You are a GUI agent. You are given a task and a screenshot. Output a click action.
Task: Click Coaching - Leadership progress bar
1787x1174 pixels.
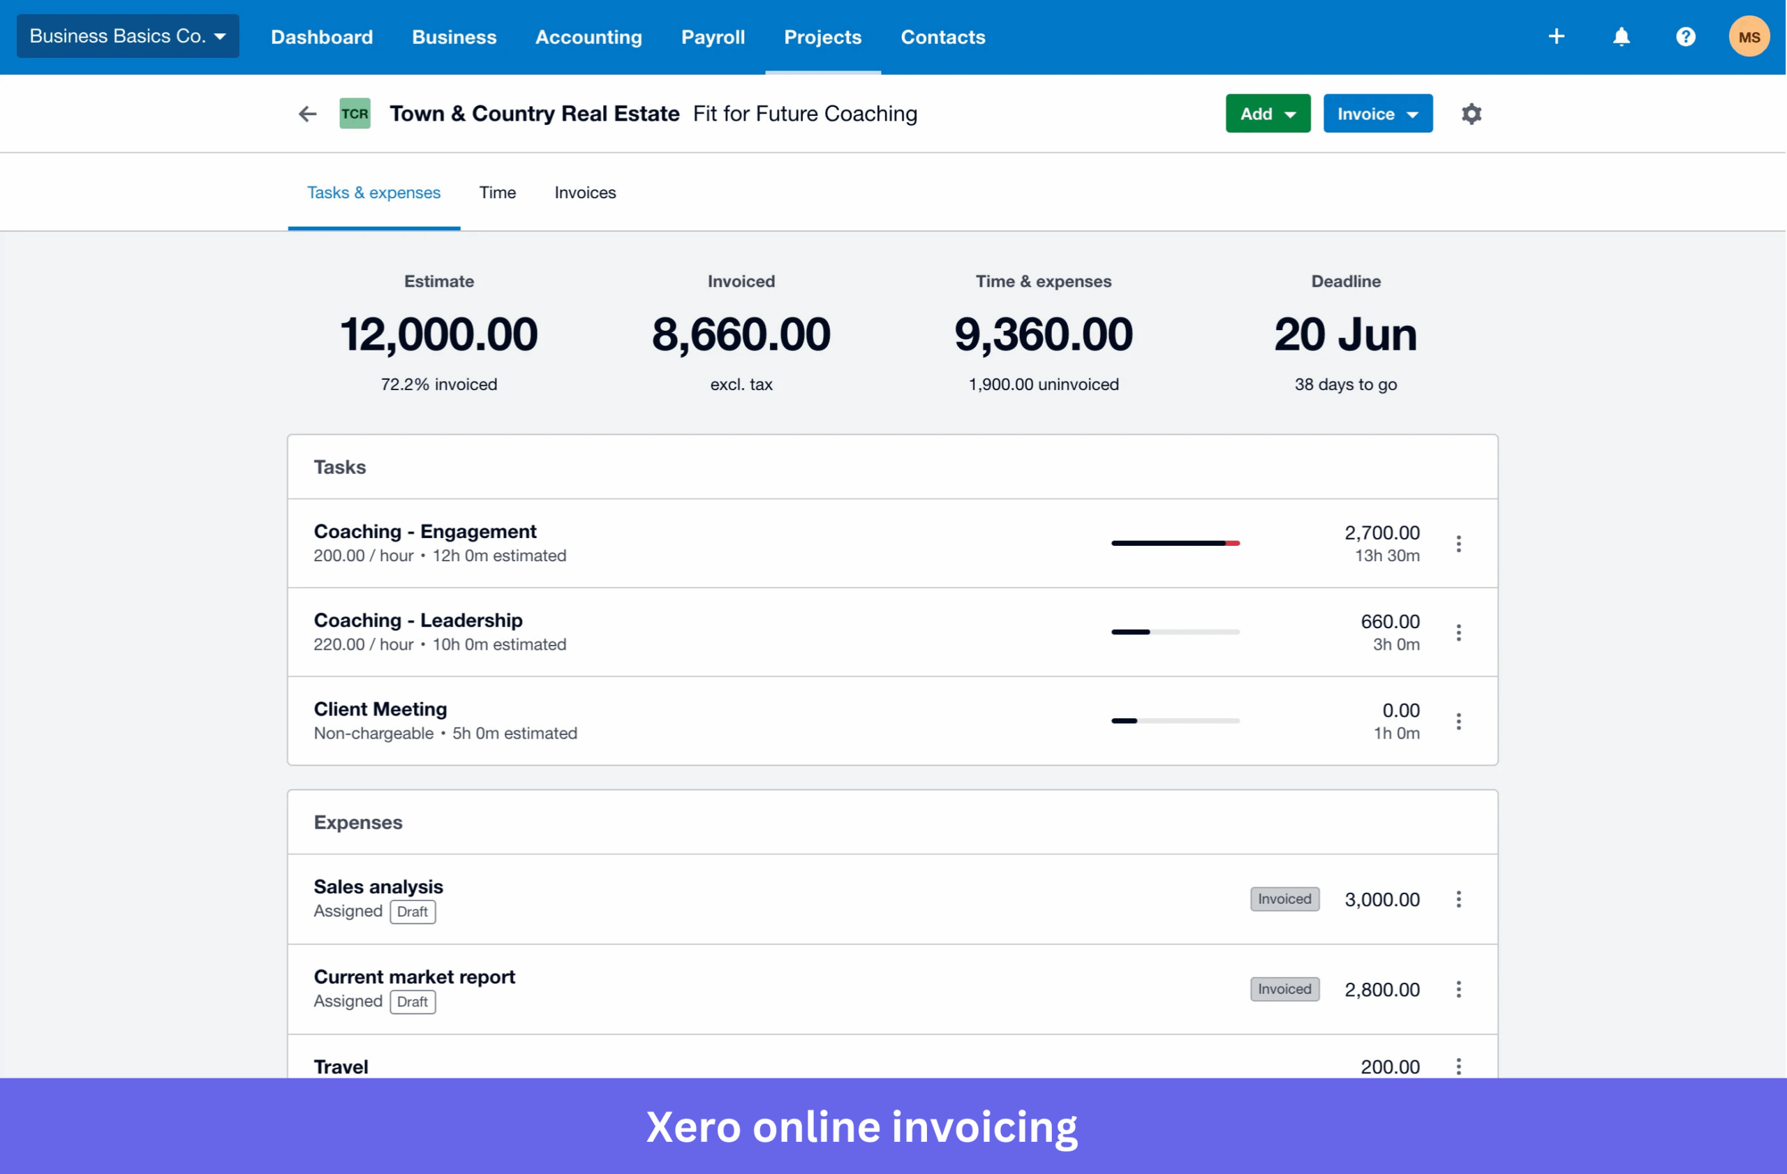pos(1175,632)
